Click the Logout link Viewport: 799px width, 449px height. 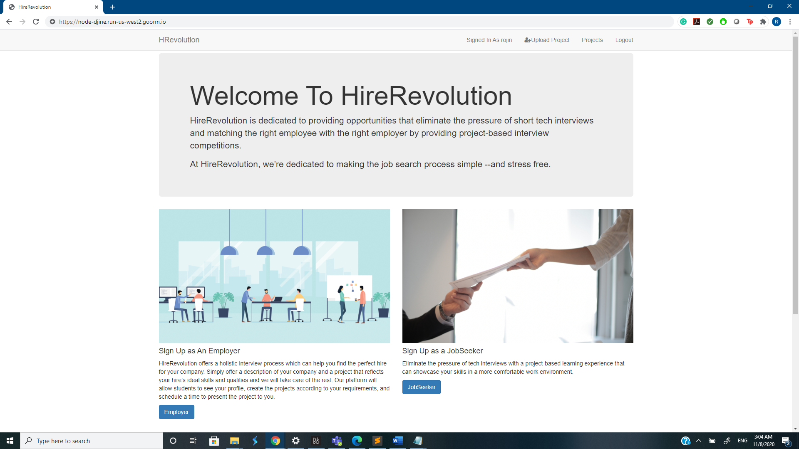624,40
